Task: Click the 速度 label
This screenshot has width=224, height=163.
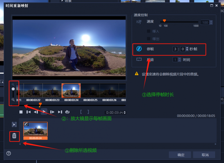Action: coord(150,21)
